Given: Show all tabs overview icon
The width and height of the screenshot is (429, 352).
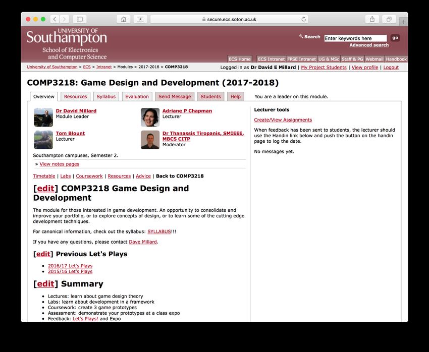Looking at the screenshot, I should coord(389,19).
